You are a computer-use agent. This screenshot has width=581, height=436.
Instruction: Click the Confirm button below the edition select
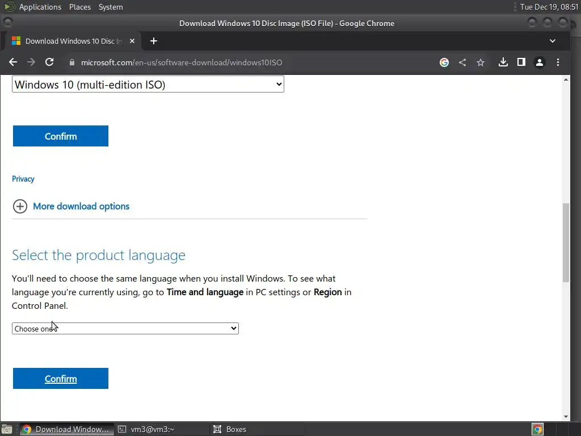61,136
